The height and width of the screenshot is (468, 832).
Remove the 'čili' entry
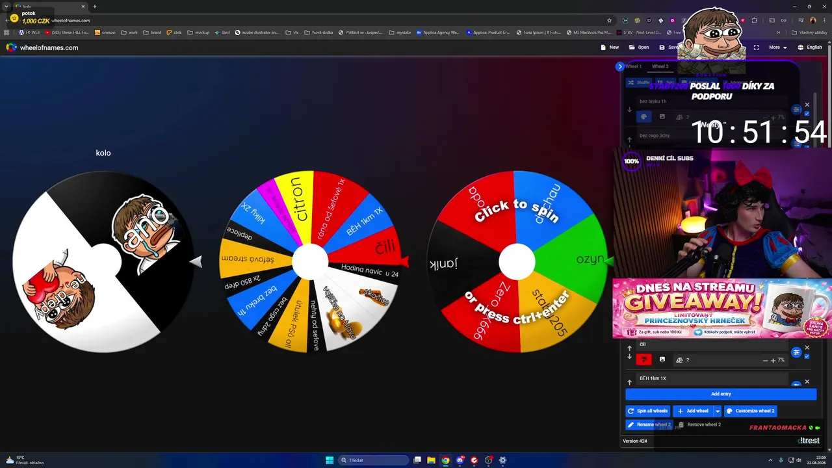(807, 347)
